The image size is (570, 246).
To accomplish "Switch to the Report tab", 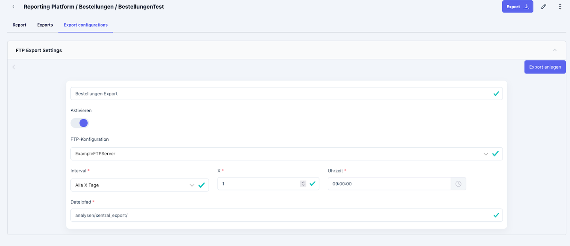I will 19,25.
